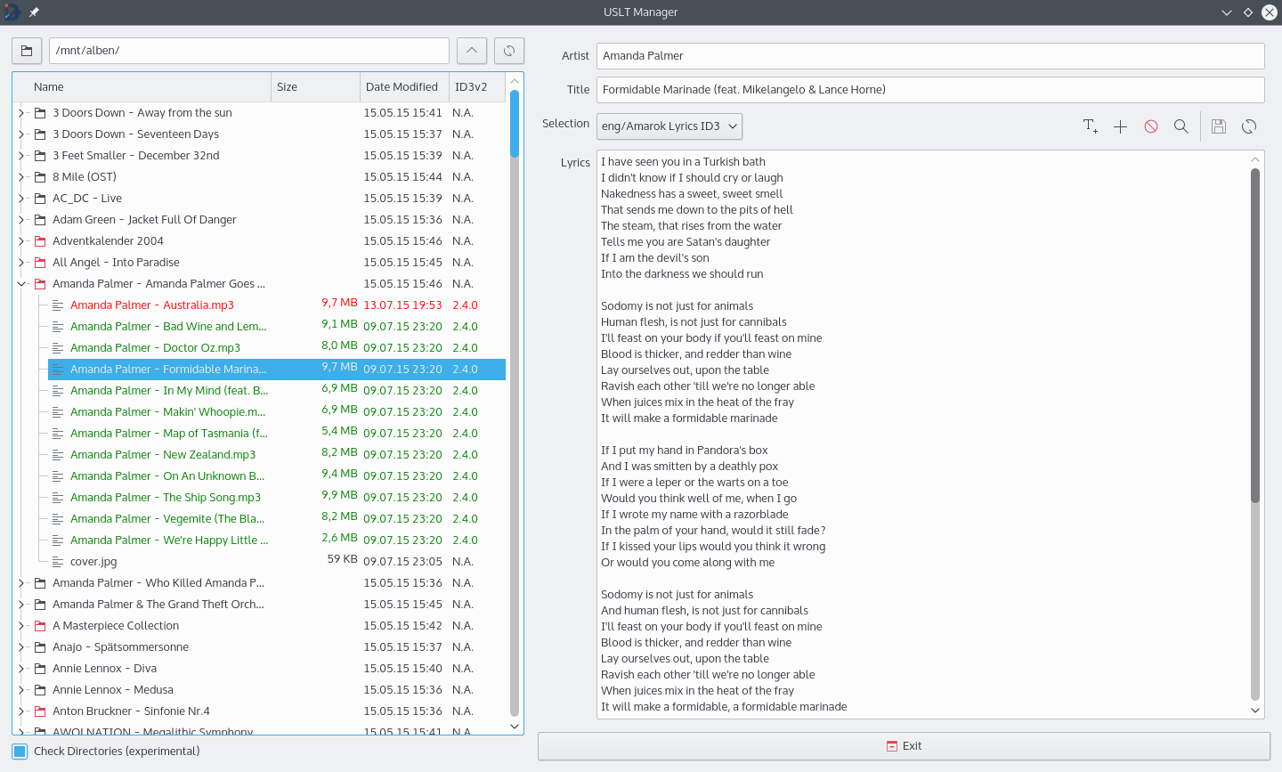1282x772 pixels.
Task: Click the Doctor Oz.mp3 file icon
Action: pos(58,348)
